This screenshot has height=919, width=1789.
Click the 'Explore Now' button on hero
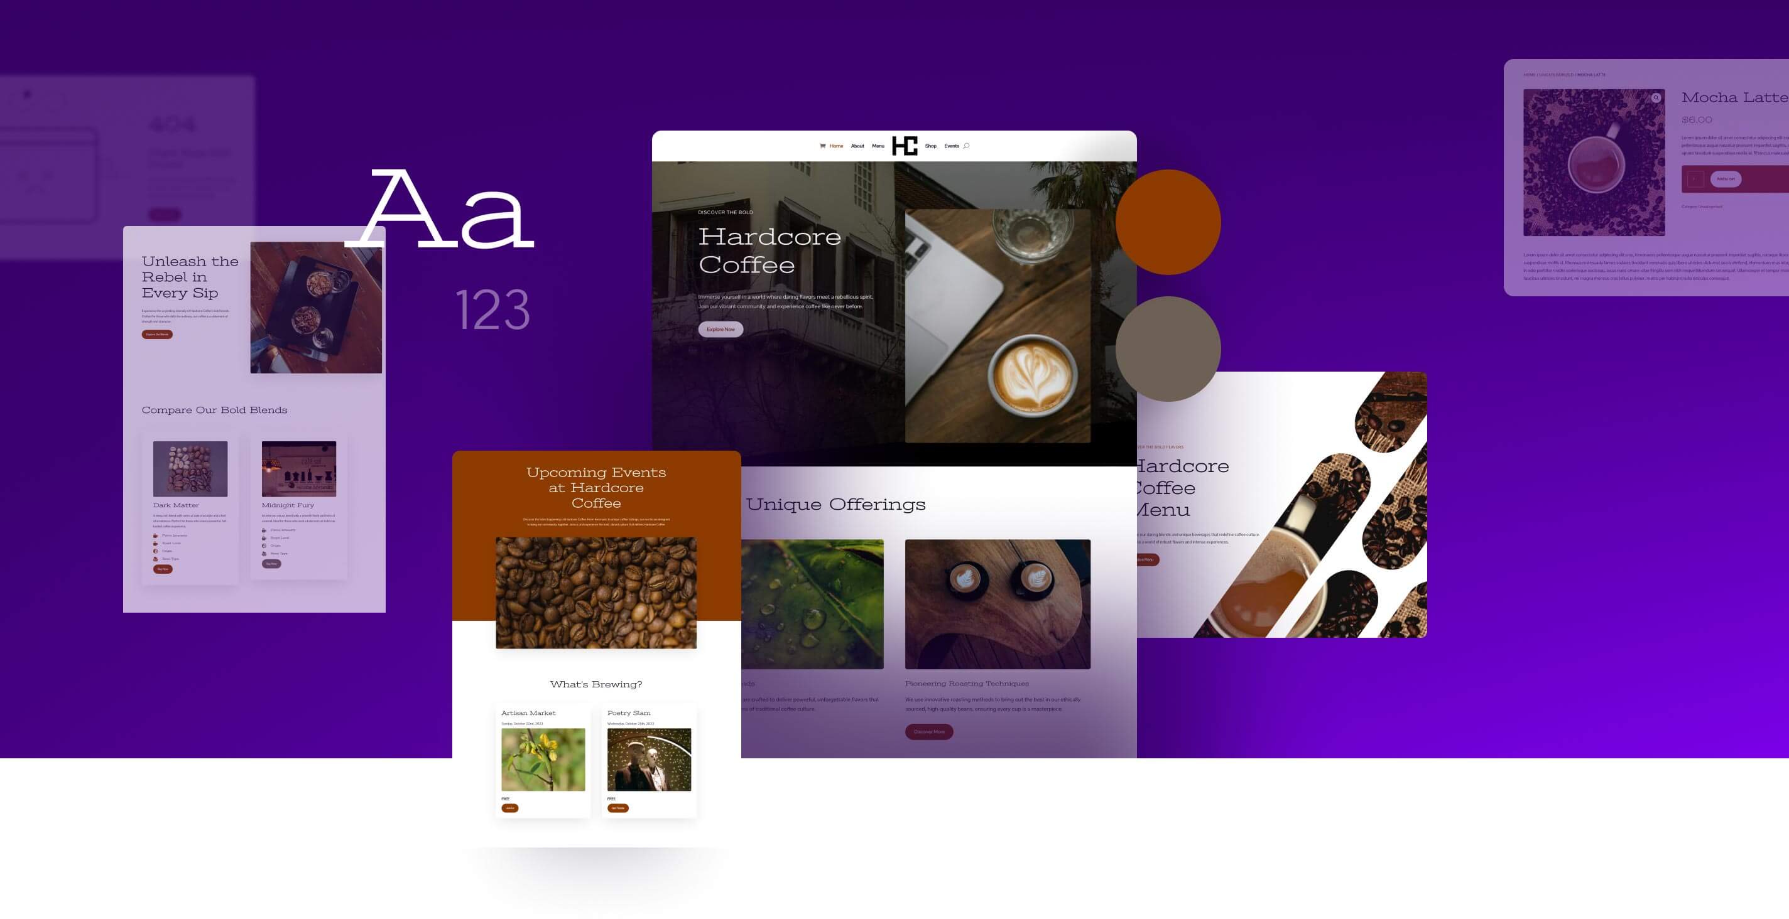click(x=720, y=330)
